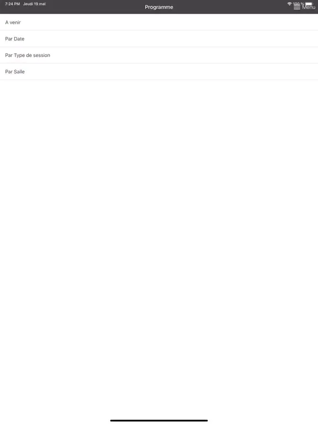
Task: Click the Programme header title
Action: (159, 7)
